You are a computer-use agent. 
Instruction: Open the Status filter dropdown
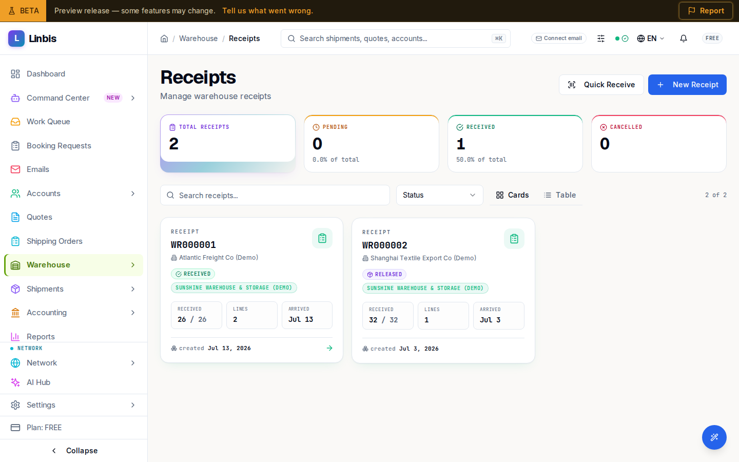coord(440,195)
